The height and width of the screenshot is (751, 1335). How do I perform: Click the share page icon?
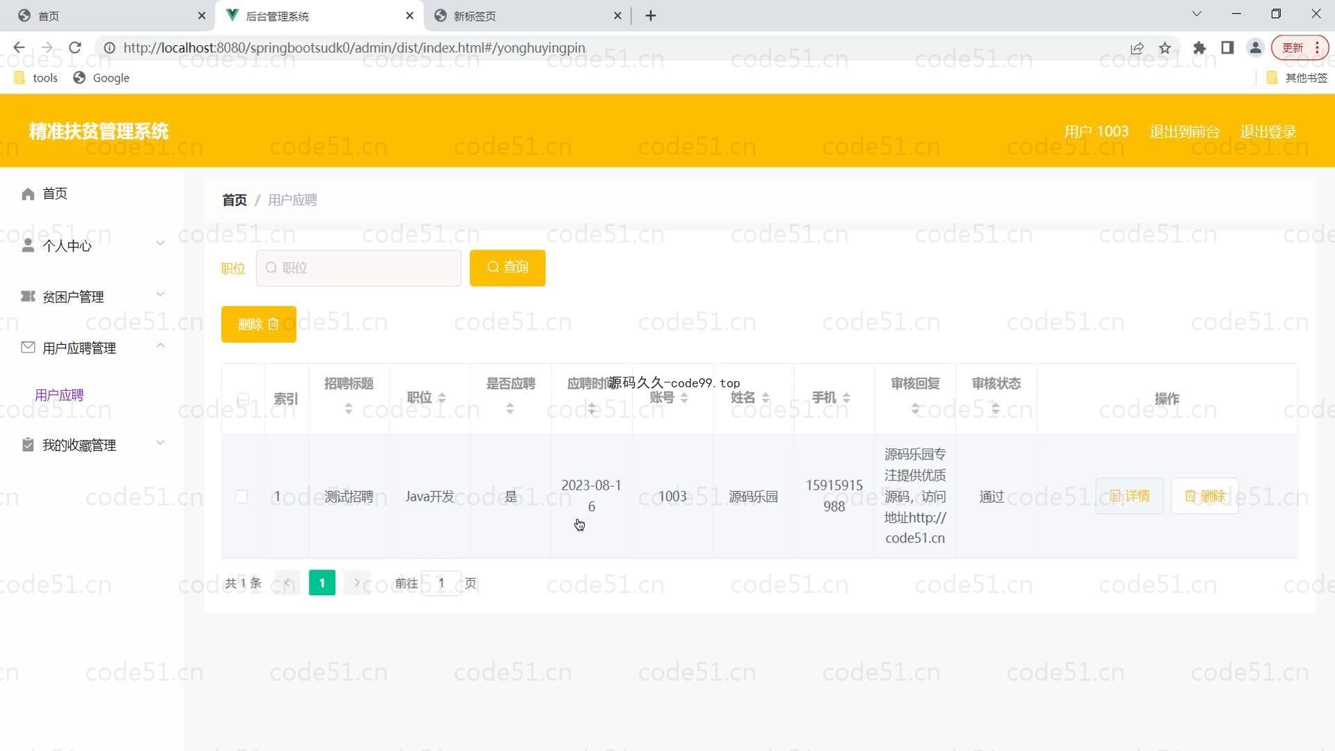(1137, 48)
